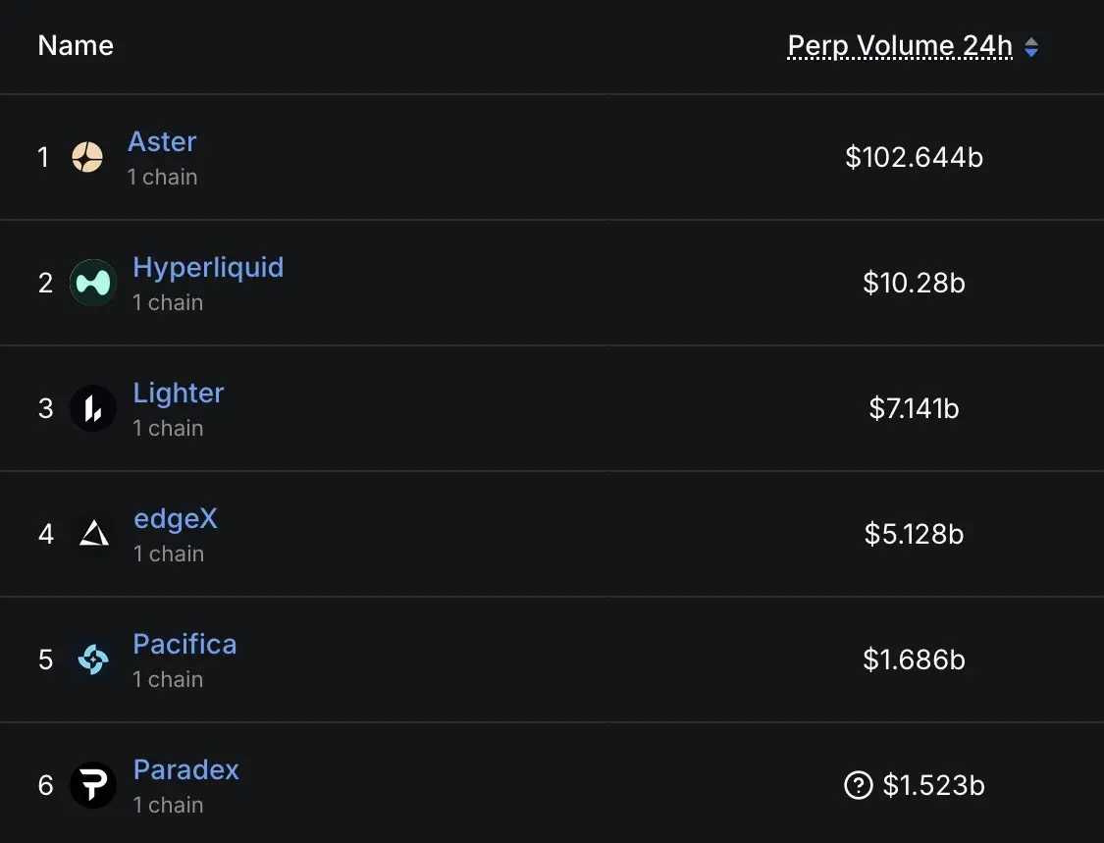Open the Lighter protocol link

179,394
